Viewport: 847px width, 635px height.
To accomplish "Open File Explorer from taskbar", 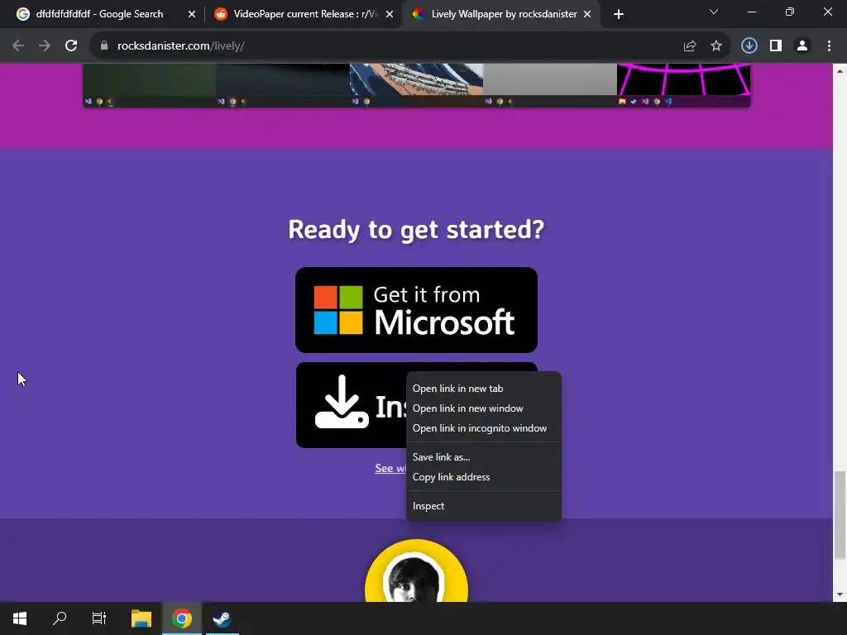I will 141,618.
